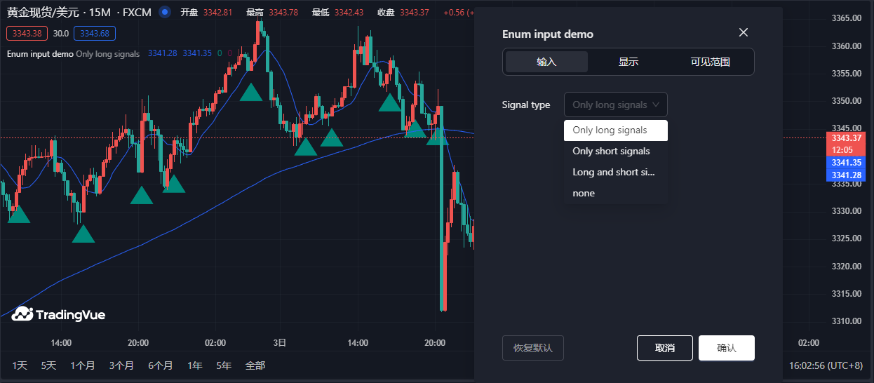Click the red sell price 3343.38 box
The width and height of the screenshot is (874, 383).
[x=27, y=34]
